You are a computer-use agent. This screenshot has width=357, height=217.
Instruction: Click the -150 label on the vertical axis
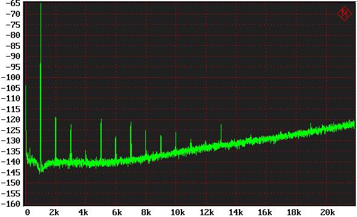coord(11,183)
